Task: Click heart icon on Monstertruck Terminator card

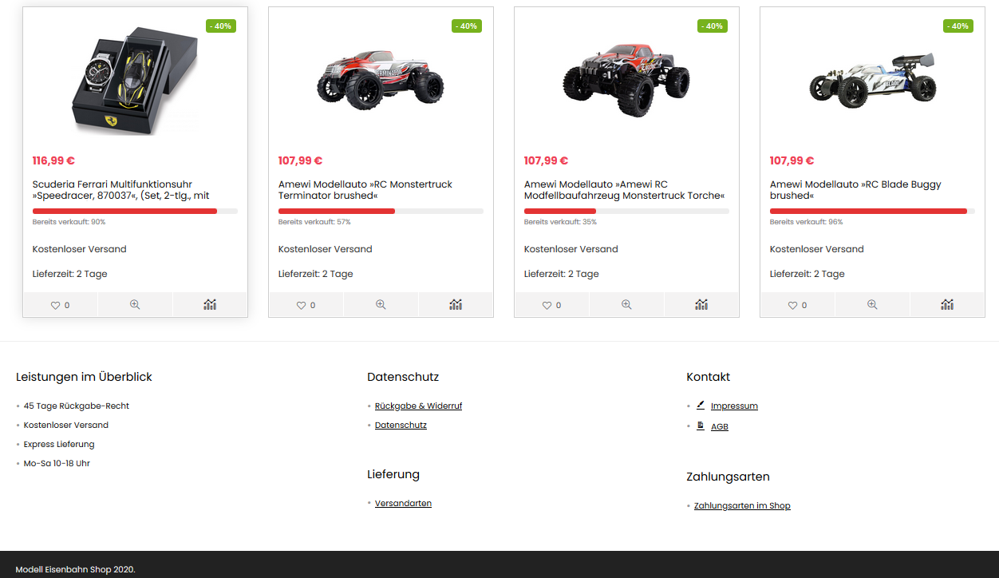Action: (306, 305)
